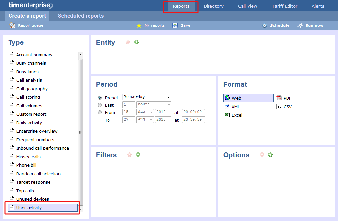Click the red remove icon beside Options

(x=262, y=155)
